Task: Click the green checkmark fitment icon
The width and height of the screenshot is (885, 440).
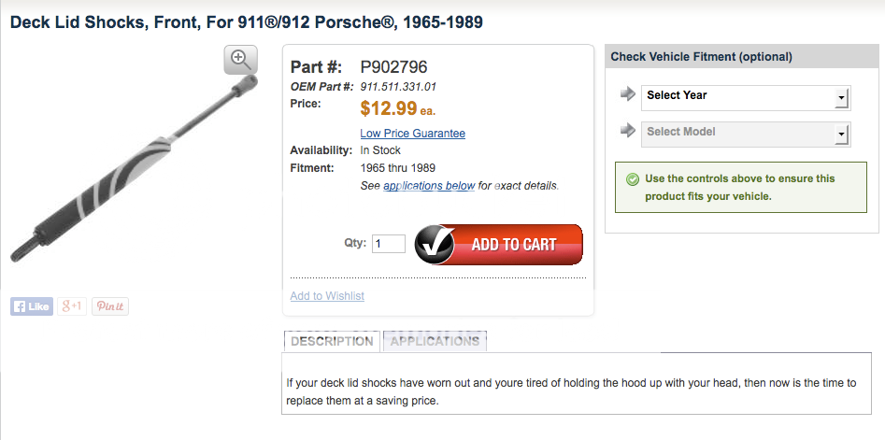Action: (633, 178)
